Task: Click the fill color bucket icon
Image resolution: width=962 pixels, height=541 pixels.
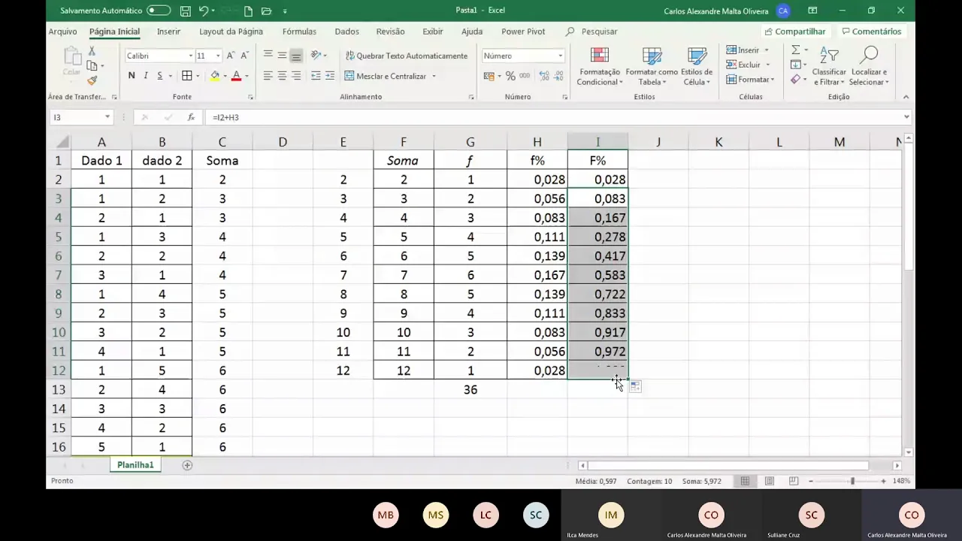Action: pyautogui.click(x=215, y=76)
